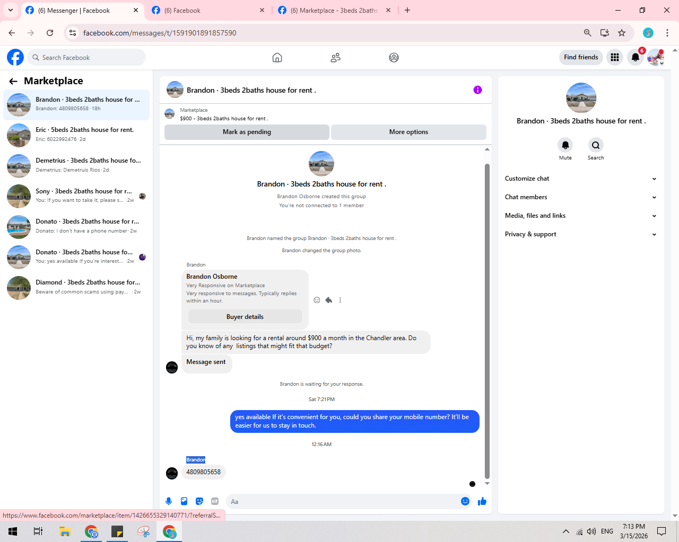The height and width of the screenshot is (542, 679).
Task: Switch to the (6) Facebook tab
Action: (x=208, y=11)
